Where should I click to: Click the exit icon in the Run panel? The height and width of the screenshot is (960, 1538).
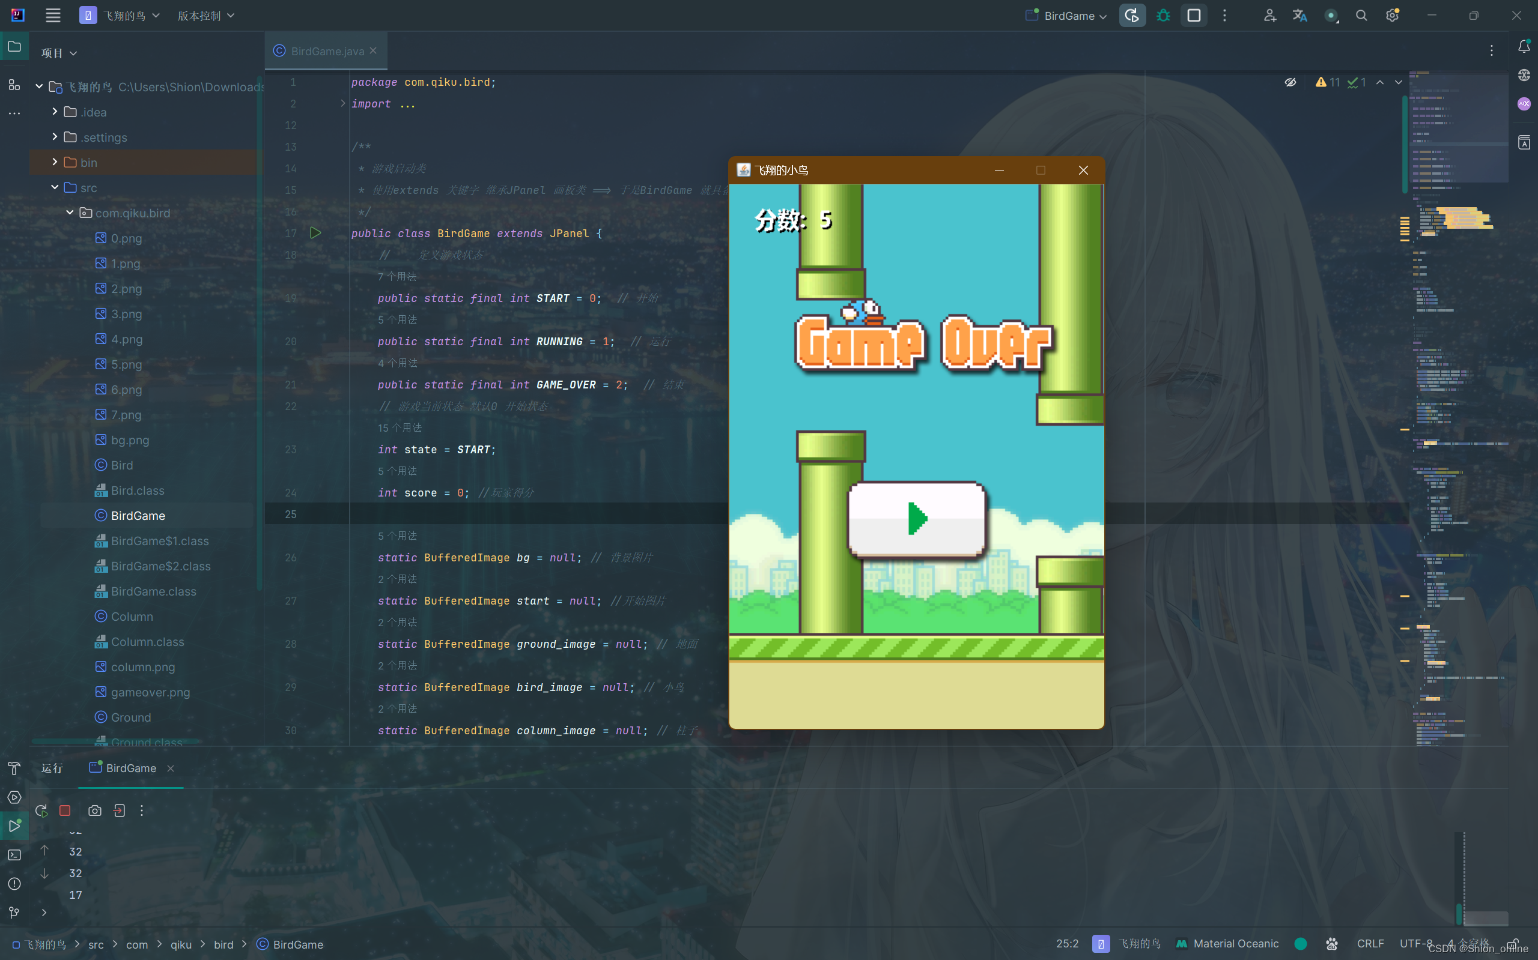click(119, 810)
